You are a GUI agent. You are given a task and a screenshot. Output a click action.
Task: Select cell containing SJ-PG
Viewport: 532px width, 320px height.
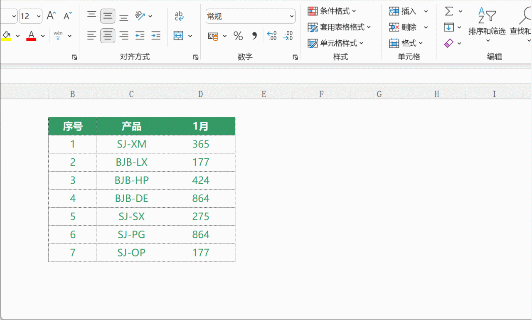pyautogui.click(x=131, y=234)
